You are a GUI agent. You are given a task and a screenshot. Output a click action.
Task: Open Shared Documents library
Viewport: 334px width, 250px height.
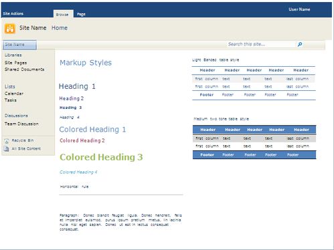(25, 70)
